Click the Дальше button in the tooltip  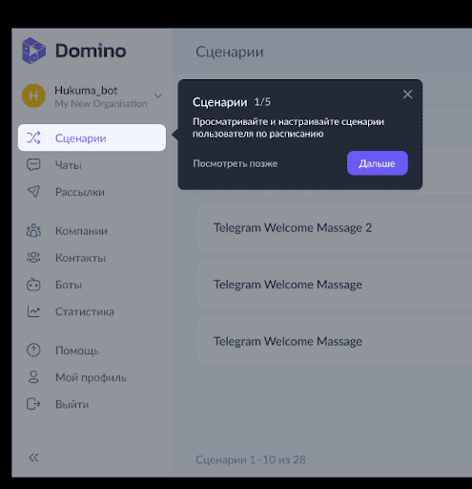click(378, 163)
